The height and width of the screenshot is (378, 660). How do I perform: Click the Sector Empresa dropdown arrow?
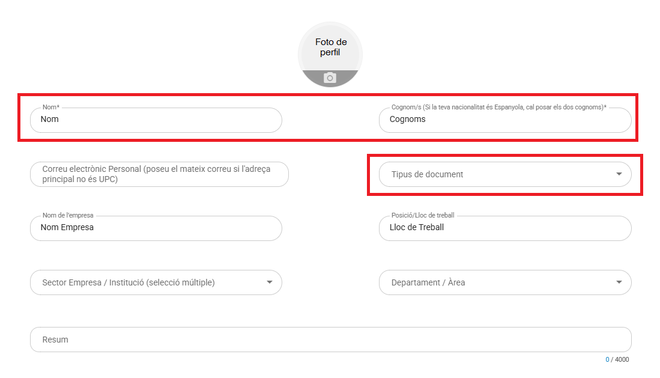pyautogui.click(x=270, y=282)
